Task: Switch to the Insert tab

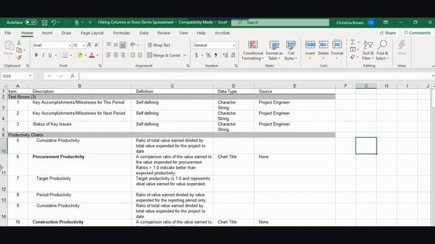Action: click(47, 33)
